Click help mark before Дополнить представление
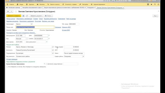 tap(44, 64)
